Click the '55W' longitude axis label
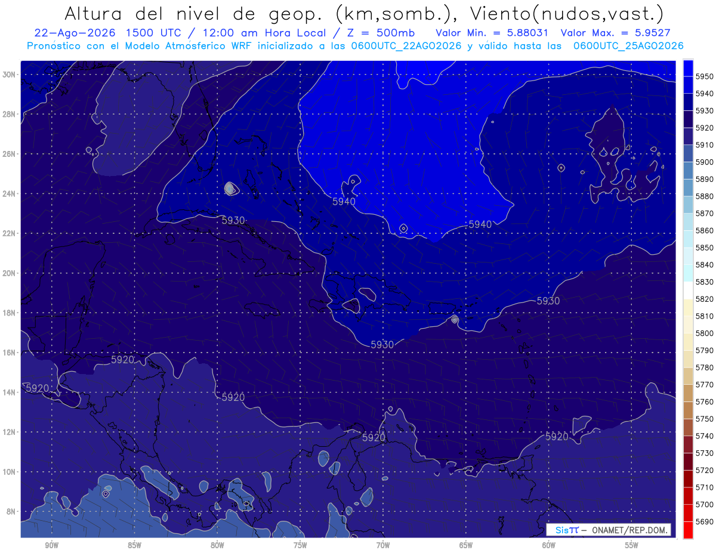 [x=632, y=545]
